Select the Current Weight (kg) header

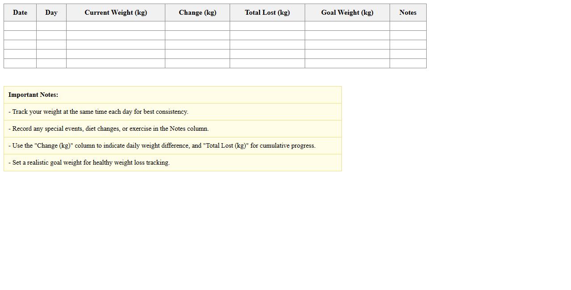click(116, 12)
